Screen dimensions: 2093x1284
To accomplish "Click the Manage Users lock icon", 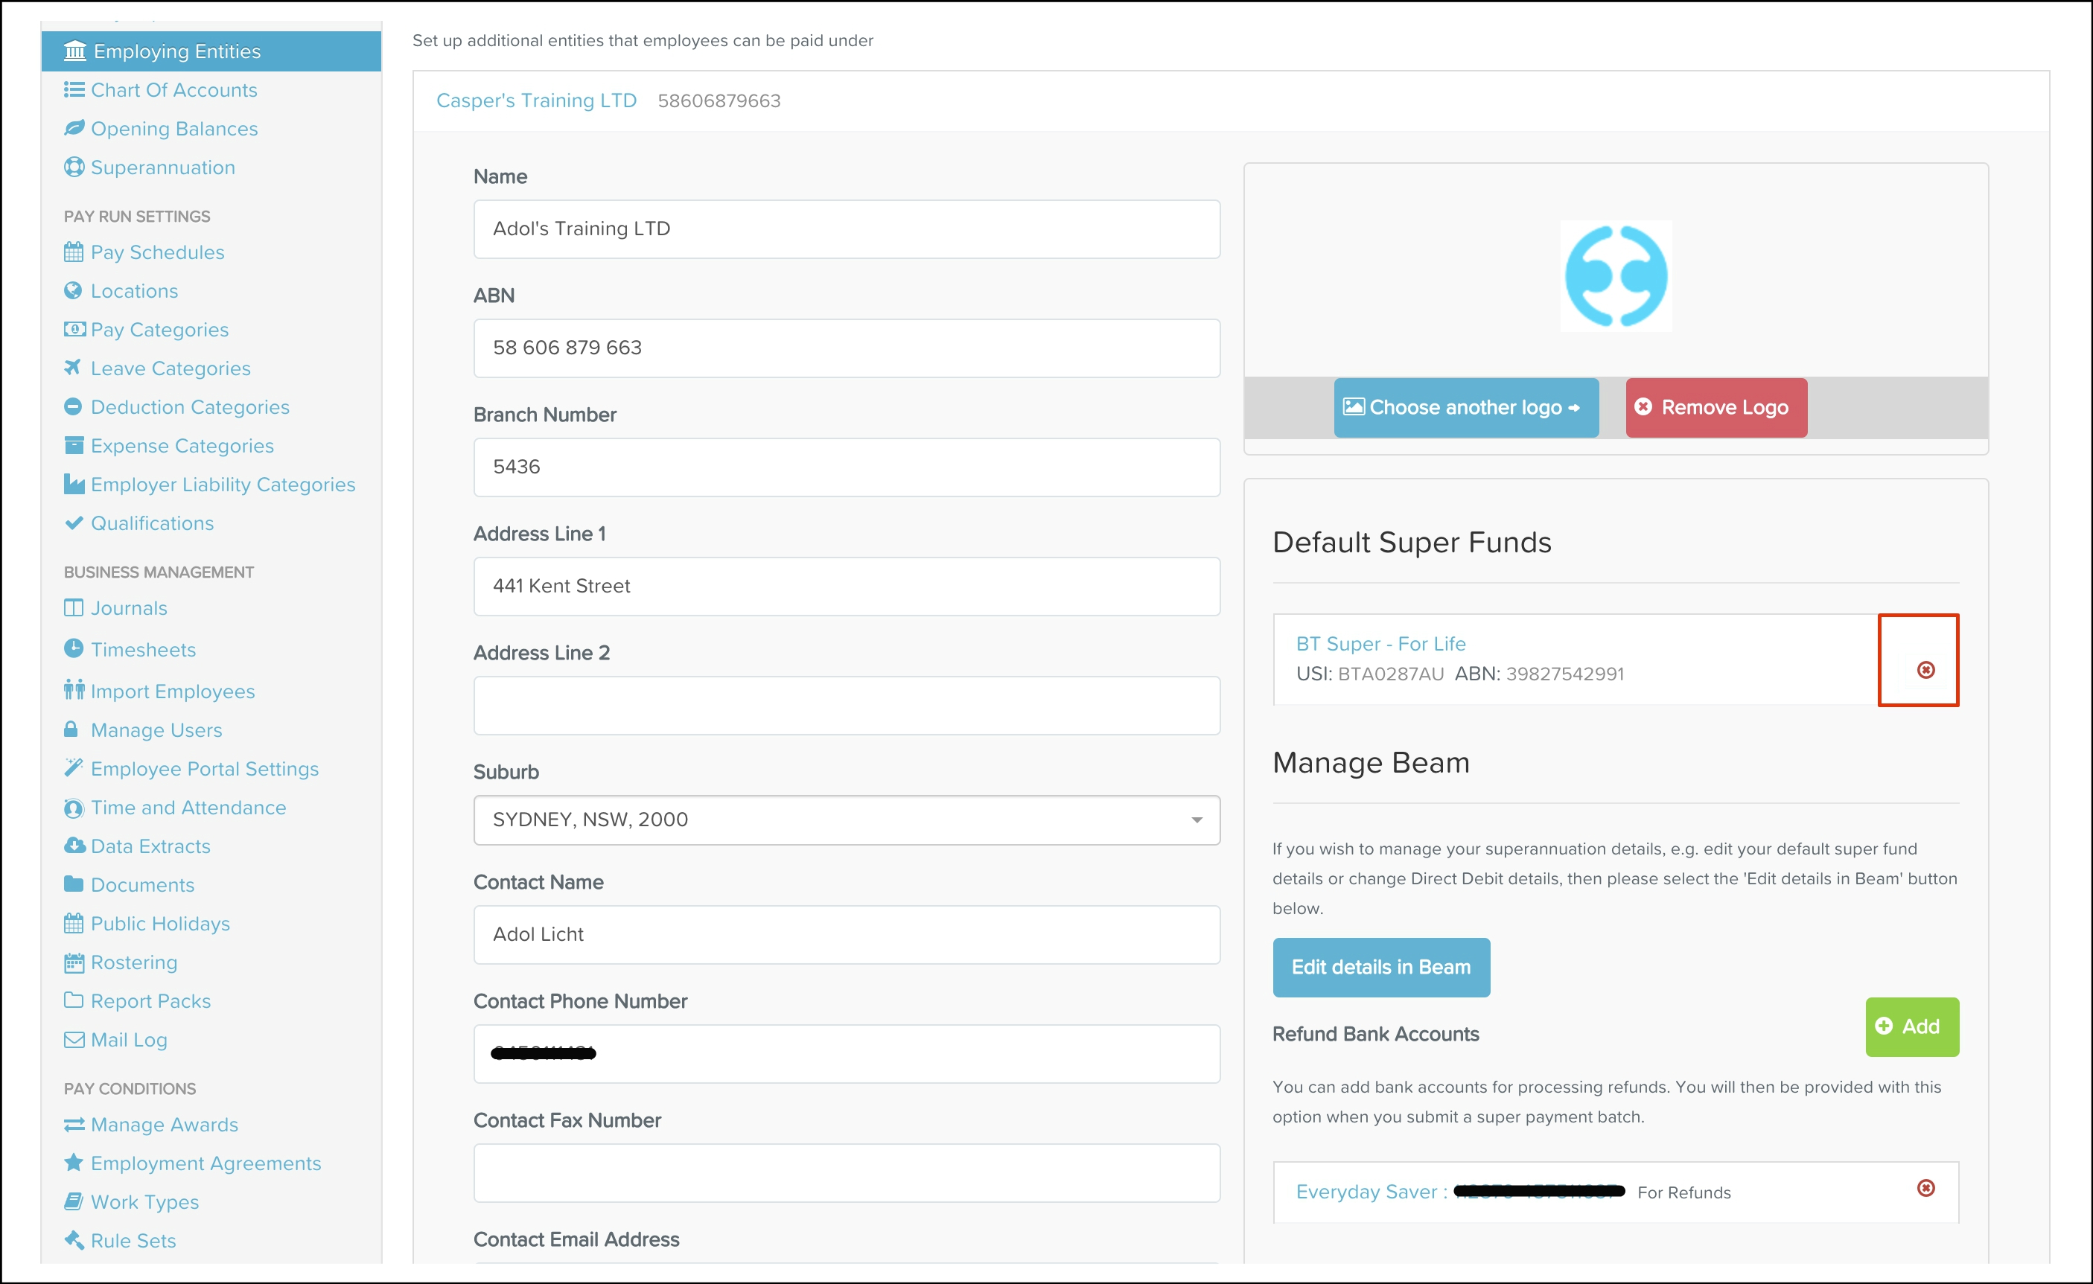I will 72,729.
